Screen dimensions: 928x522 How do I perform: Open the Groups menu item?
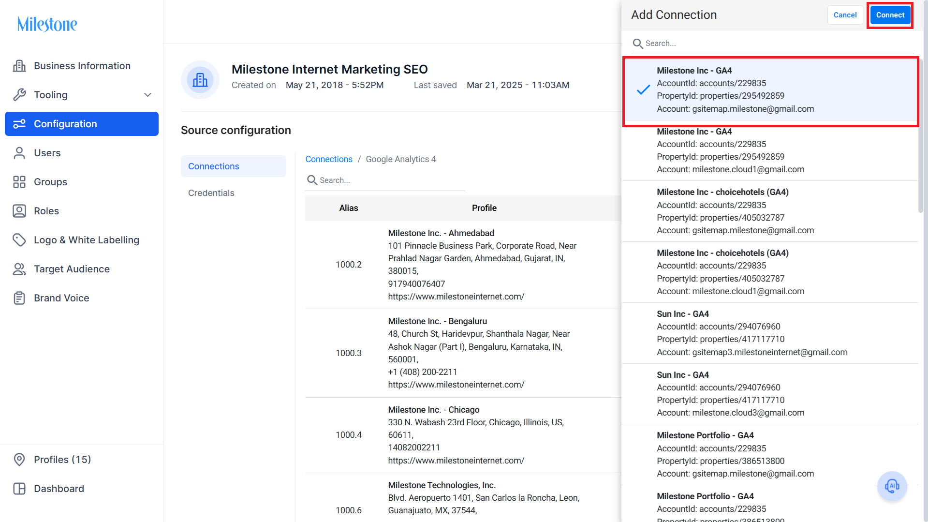click(82, 182)
